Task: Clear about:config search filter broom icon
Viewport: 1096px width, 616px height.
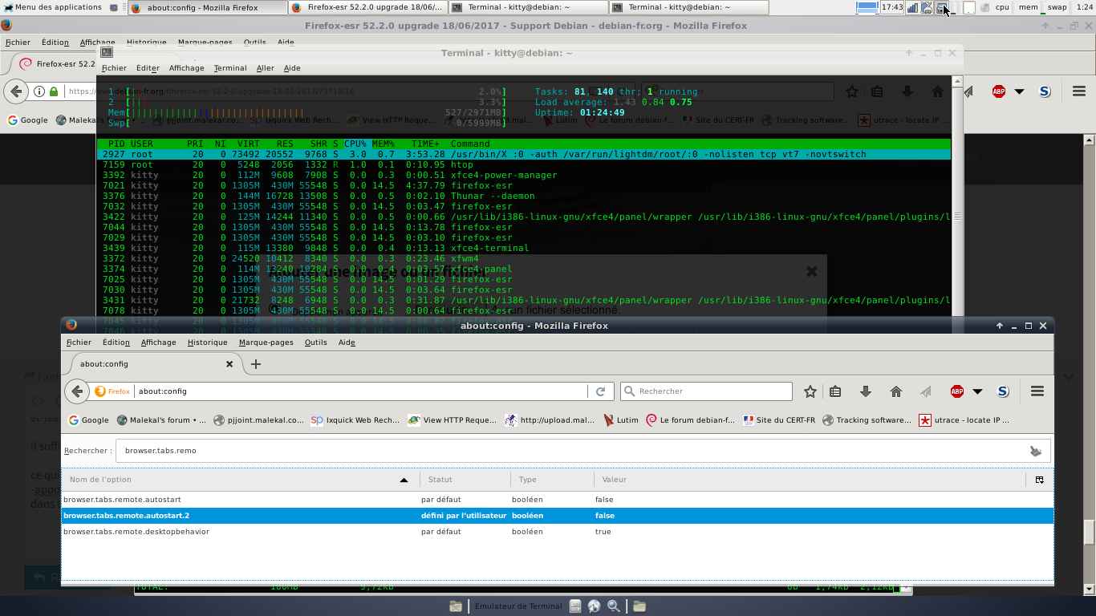Action: (1036, 451)
